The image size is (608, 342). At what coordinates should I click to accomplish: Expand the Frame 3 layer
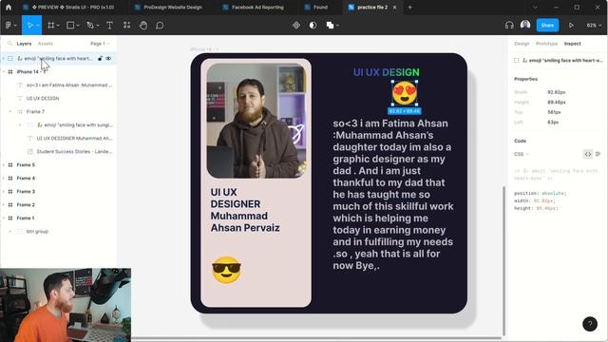4,192
